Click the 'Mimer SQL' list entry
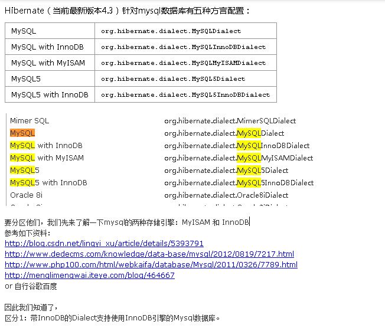This screenshot has width=385, height=331. click(x=30, y=121)
